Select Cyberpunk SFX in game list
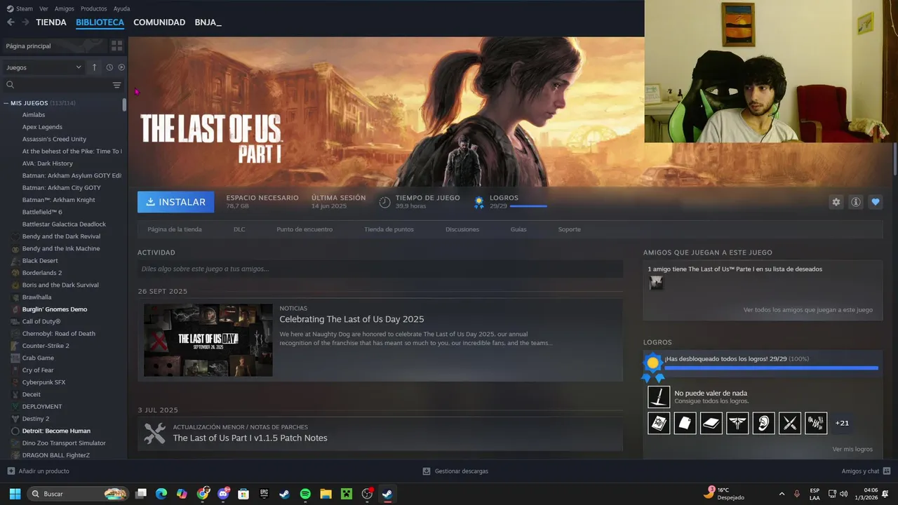This screenshot has height=505, width=898. (43, 382)
